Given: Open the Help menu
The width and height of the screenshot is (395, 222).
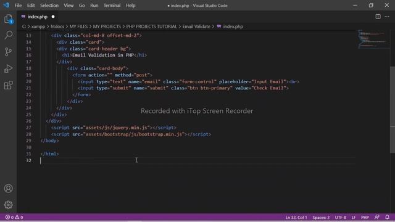Looking at the screenshot, I should tap(130, 6).
